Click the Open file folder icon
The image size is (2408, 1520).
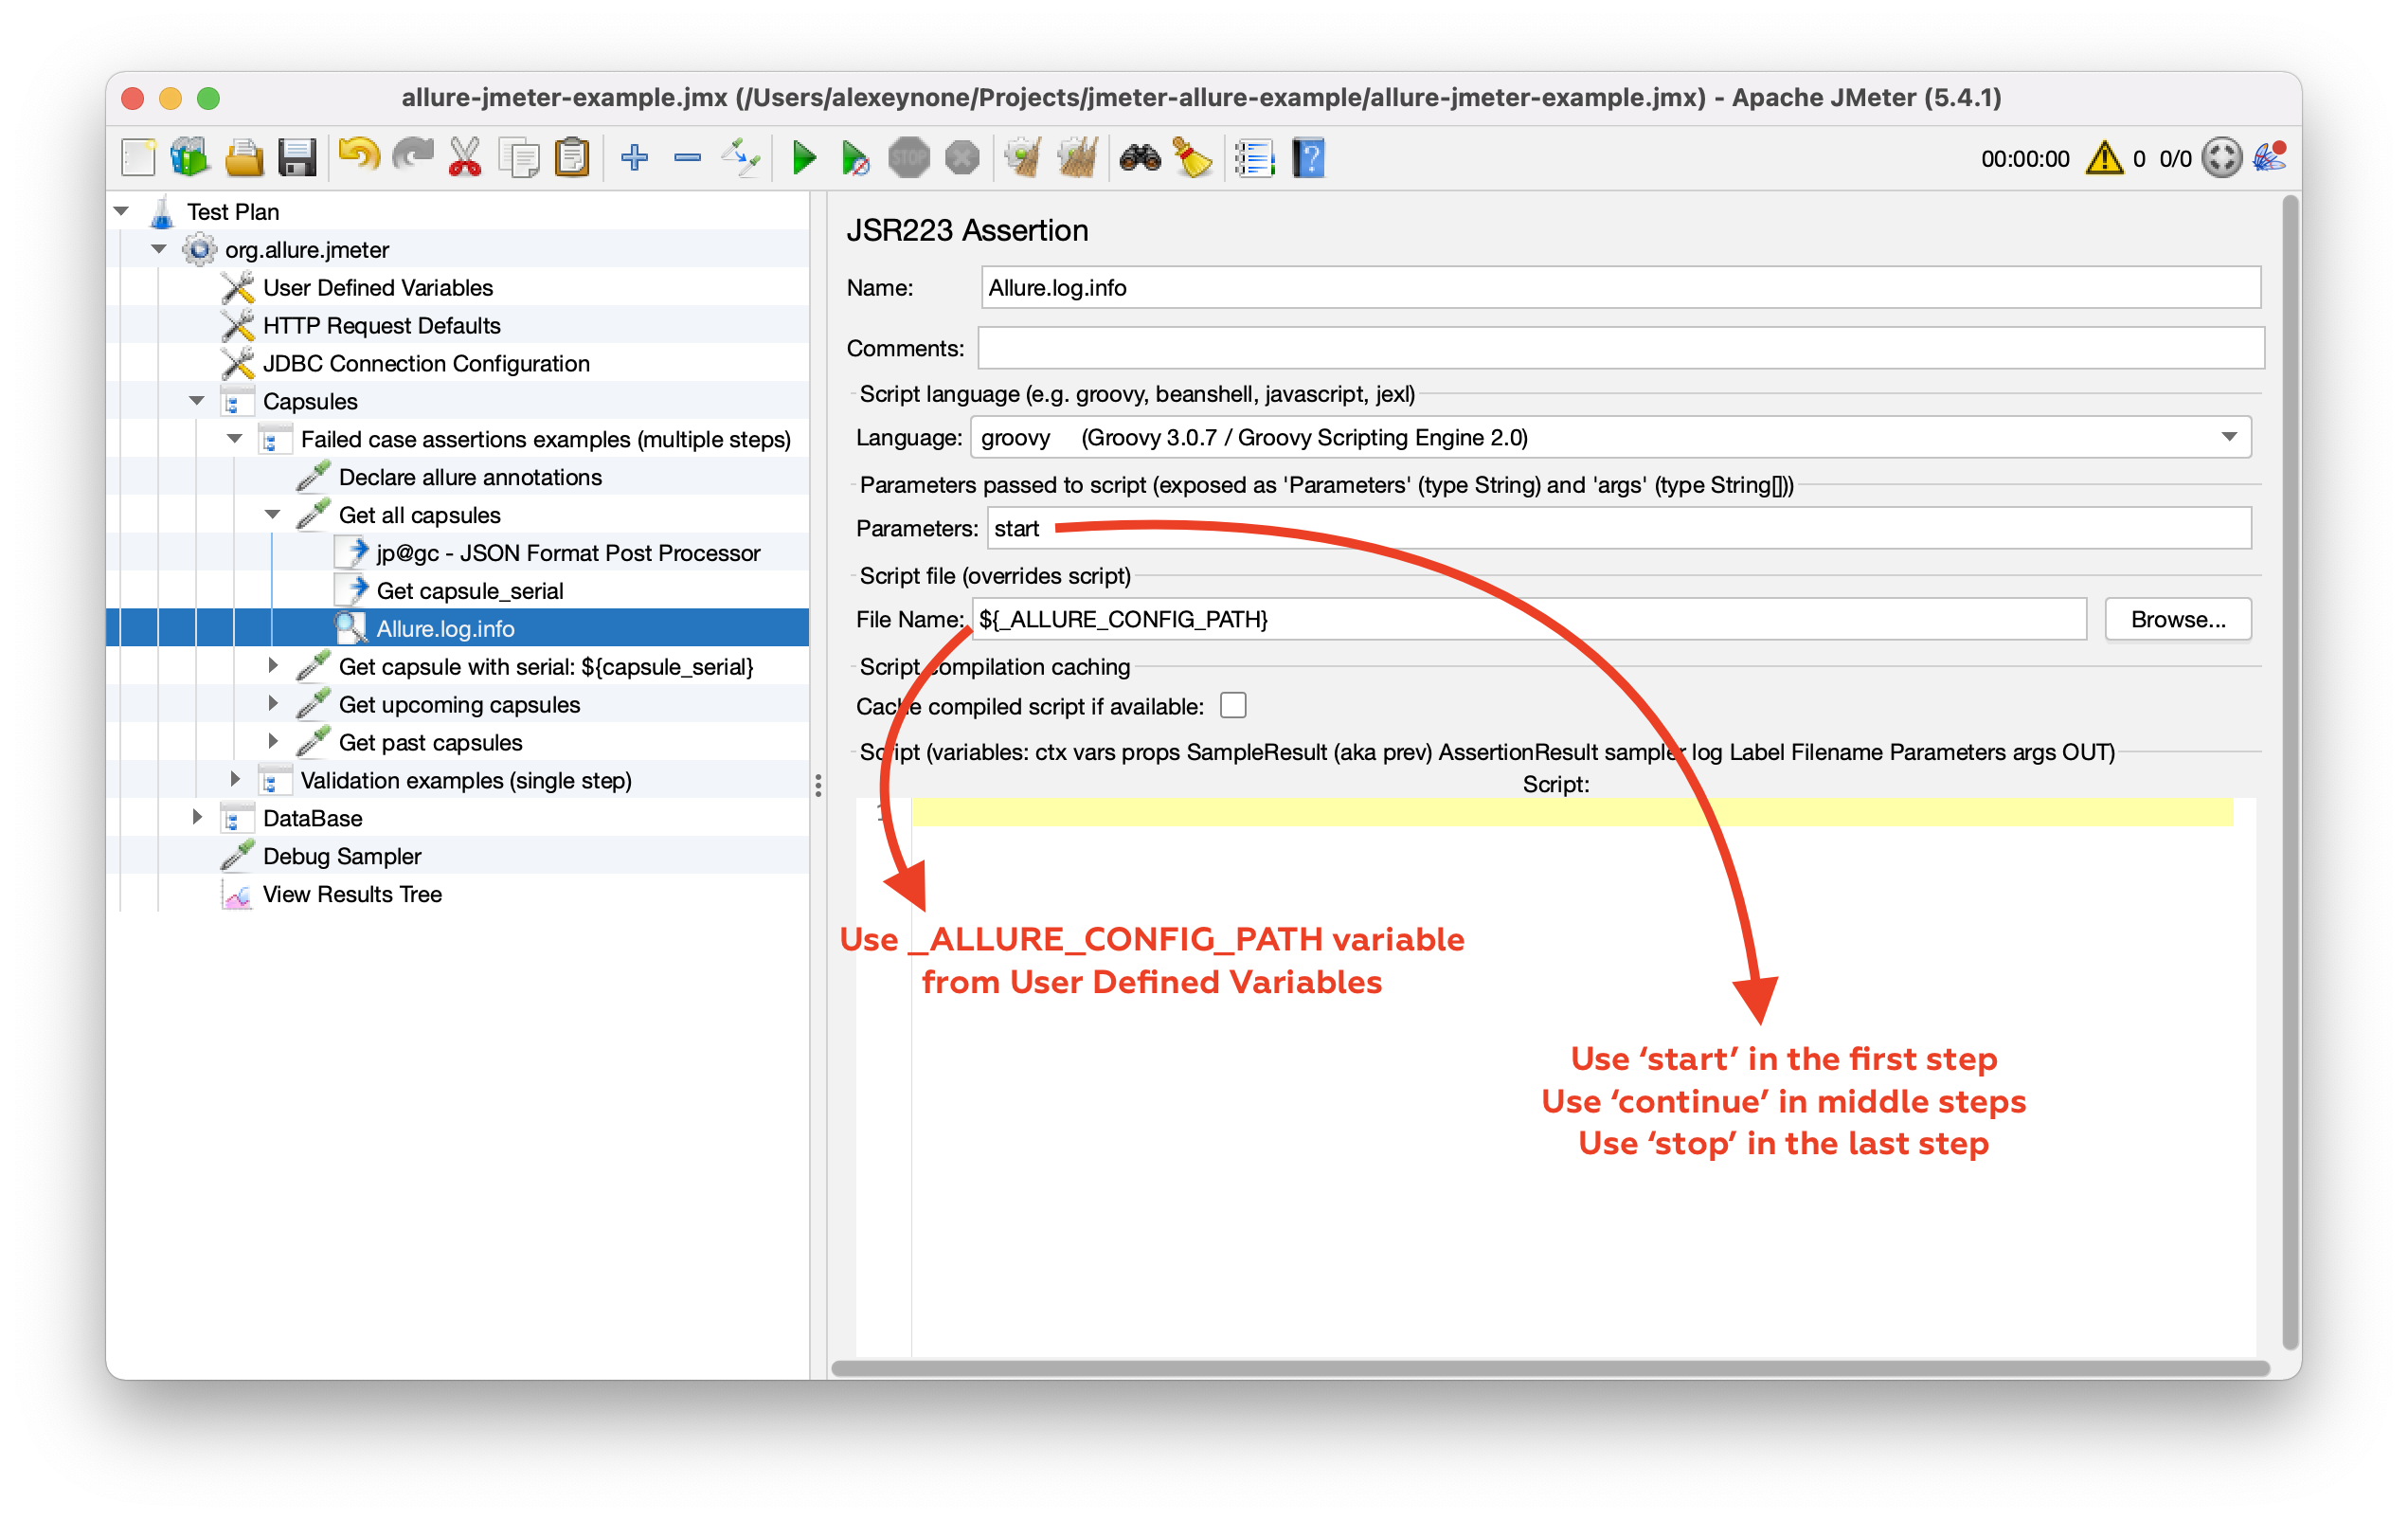click(244, 158)
